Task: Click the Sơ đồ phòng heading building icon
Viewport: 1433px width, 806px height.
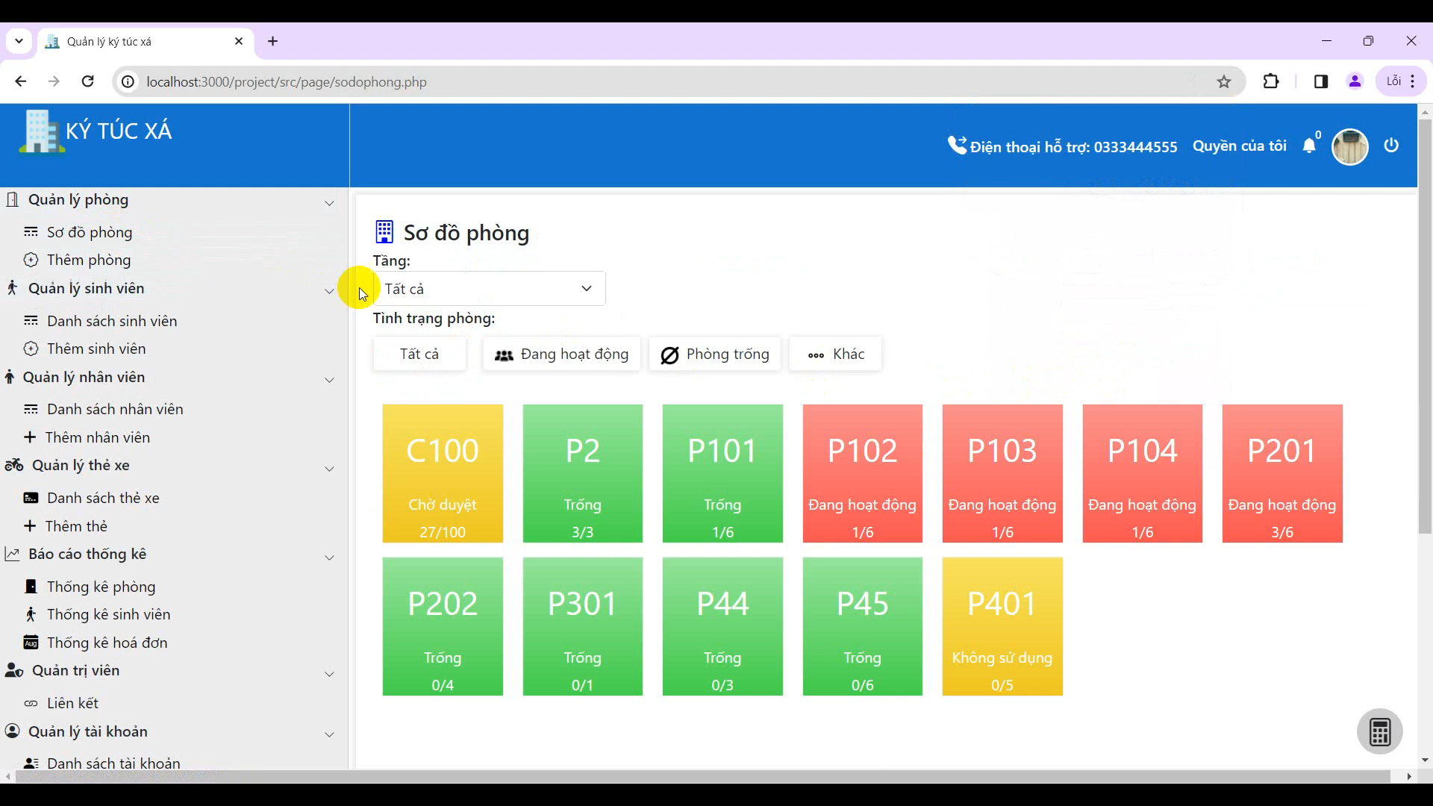Action: point(384,232)
